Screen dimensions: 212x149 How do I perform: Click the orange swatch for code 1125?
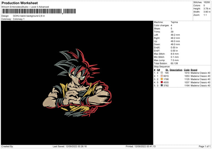click(x=162, y=79)
